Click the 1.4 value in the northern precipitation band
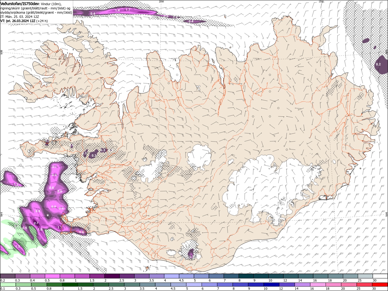The height and width of the screenshot is (291, 388). pyautogui.click(x=118, y=10)
